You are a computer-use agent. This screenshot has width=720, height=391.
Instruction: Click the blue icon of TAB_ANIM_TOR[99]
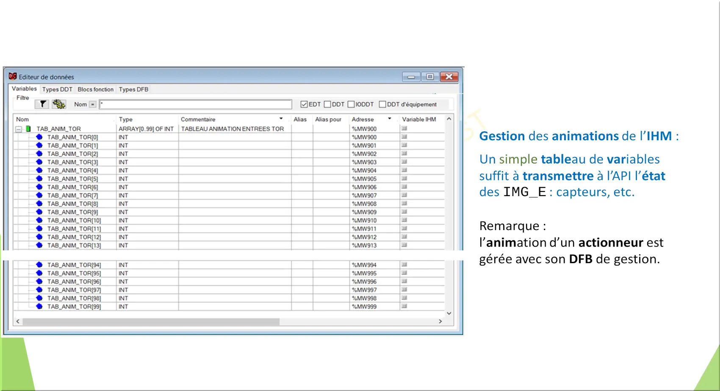39,306
